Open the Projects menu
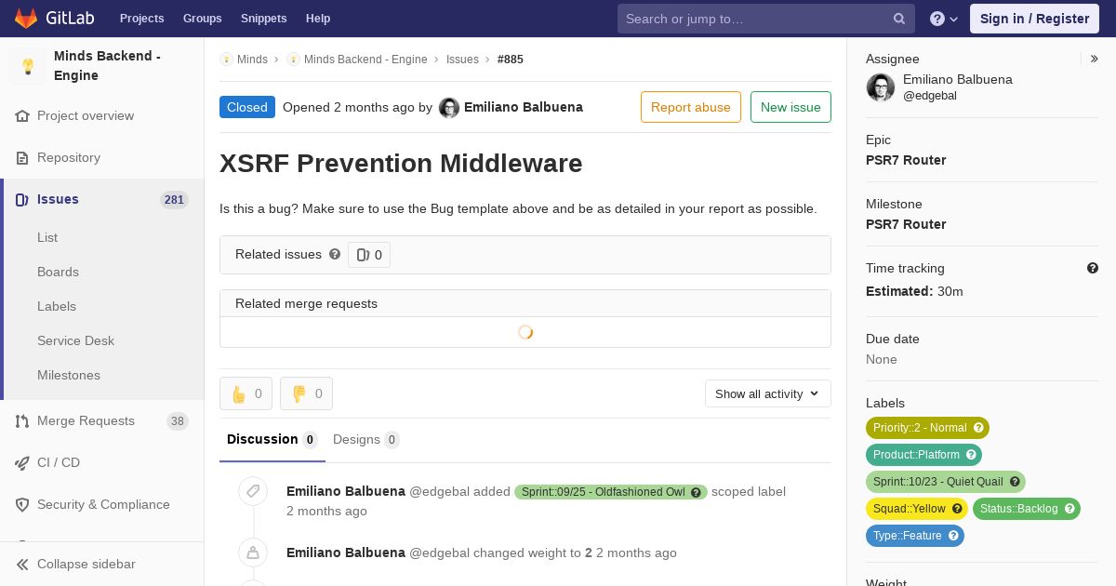 pyautogui.click(x=142, y=19)
